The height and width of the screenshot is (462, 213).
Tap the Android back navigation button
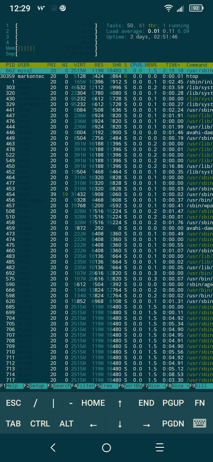click(x=53, y=447)
